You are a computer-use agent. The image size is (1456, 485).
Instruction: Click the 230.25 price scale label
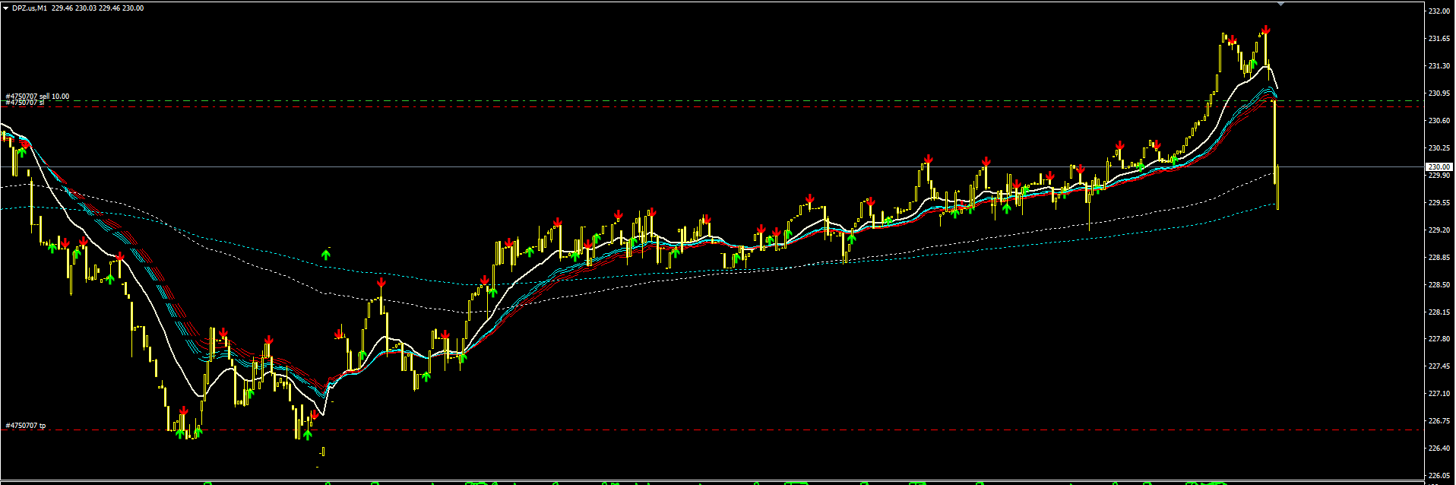1439,148
